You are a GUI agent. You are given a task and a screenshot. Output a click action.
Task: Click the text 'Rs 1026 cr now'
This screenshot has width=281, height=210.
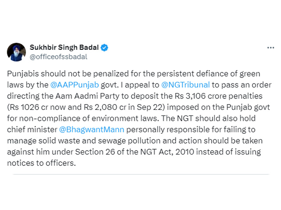(43, 107)
